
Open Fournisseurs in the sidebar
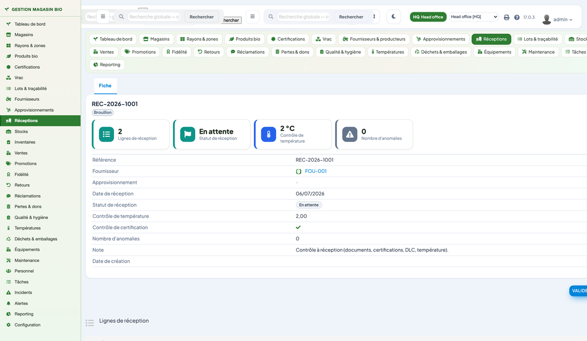(x=40, y=99)
